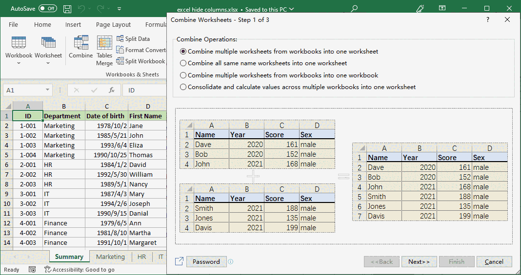
Task: Select cell 1-003 in ID column
Action: (x=28, y=145)
